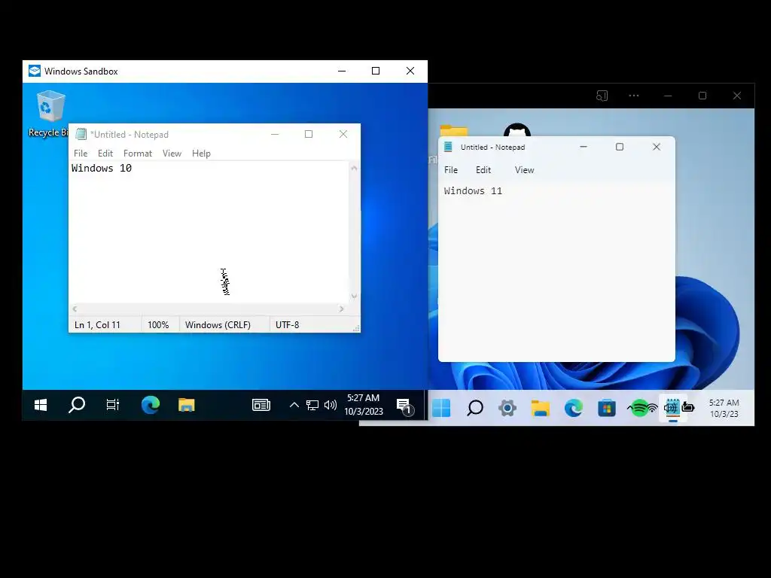The height and width of the screenshot is (578, 771).
Task: Minimize the Windows Sandbox window
Action: click(x=342, y=71)
